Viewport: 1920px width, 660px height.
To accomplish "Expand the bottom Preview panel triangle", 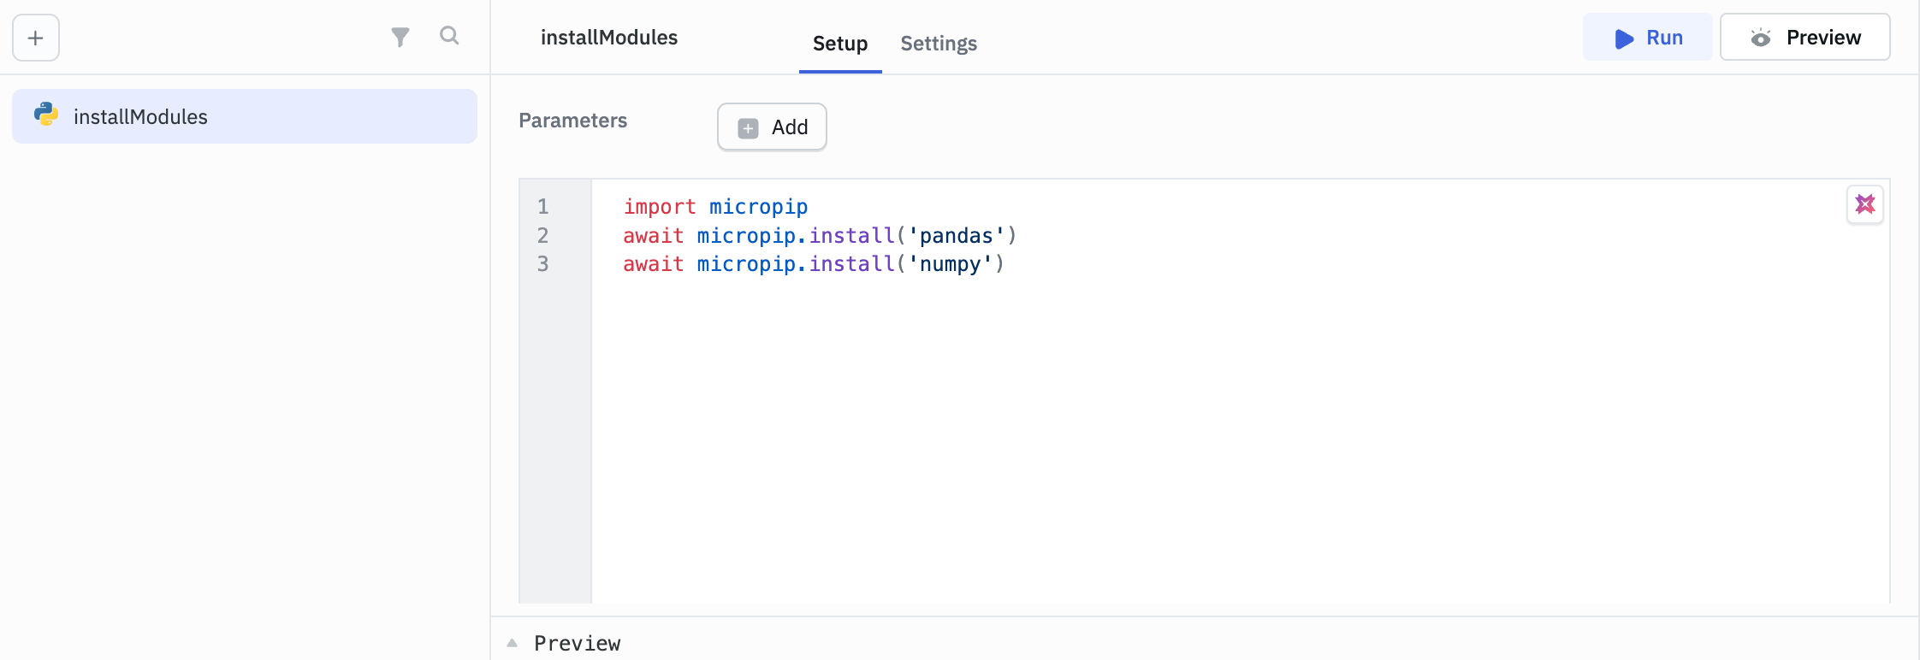I will point(513,643).
